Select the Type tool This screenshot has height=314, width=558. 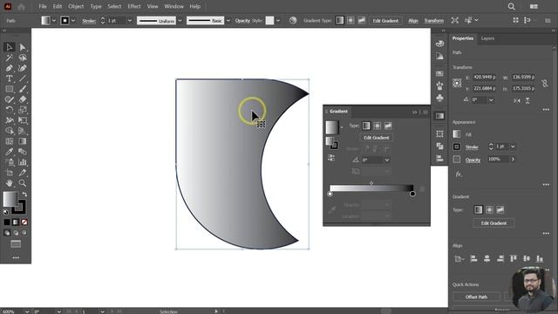[x=10, y=78]
